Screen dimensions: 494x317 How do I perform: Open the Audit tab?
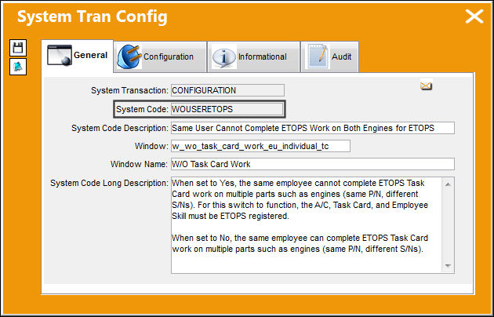point(329,56)
